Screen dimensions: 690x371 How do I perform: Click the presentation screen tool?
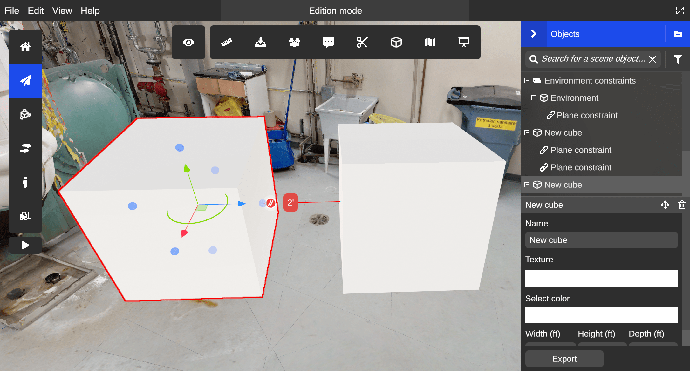pos(464,42)
